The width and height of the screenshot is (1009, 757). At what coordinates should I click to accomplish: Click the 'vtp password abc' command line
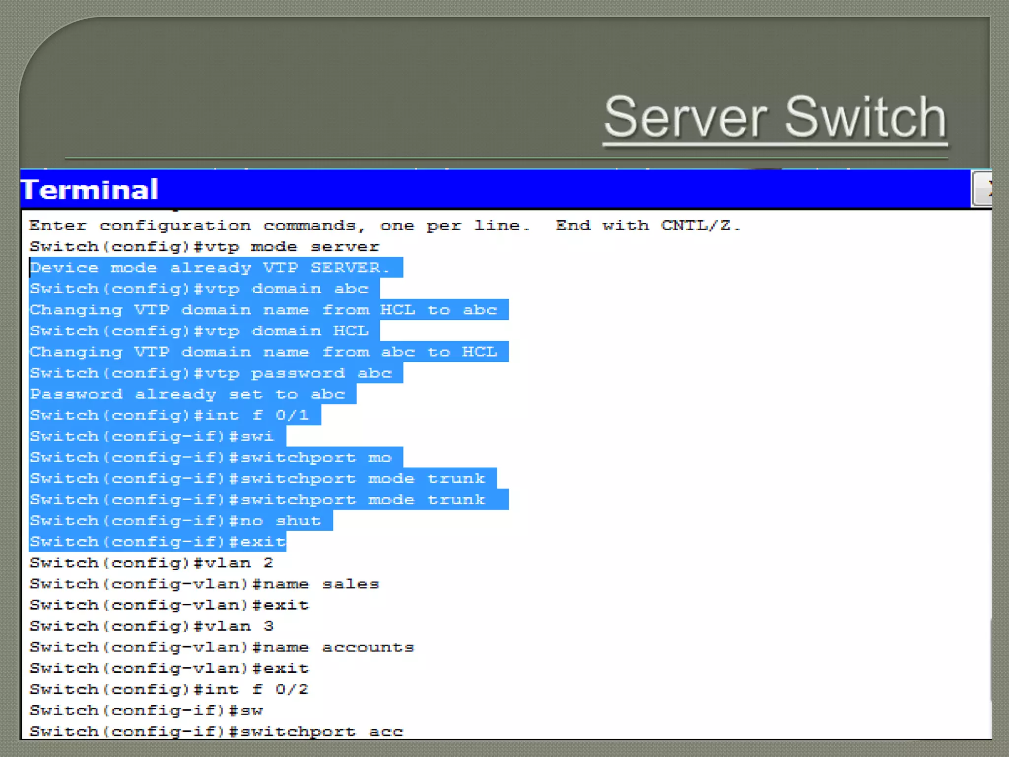tap(211, 373)
